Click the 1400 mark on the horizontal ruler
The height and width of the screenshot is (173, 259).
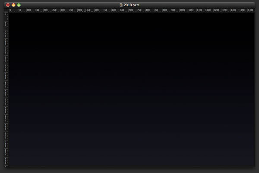pos(250,10)
